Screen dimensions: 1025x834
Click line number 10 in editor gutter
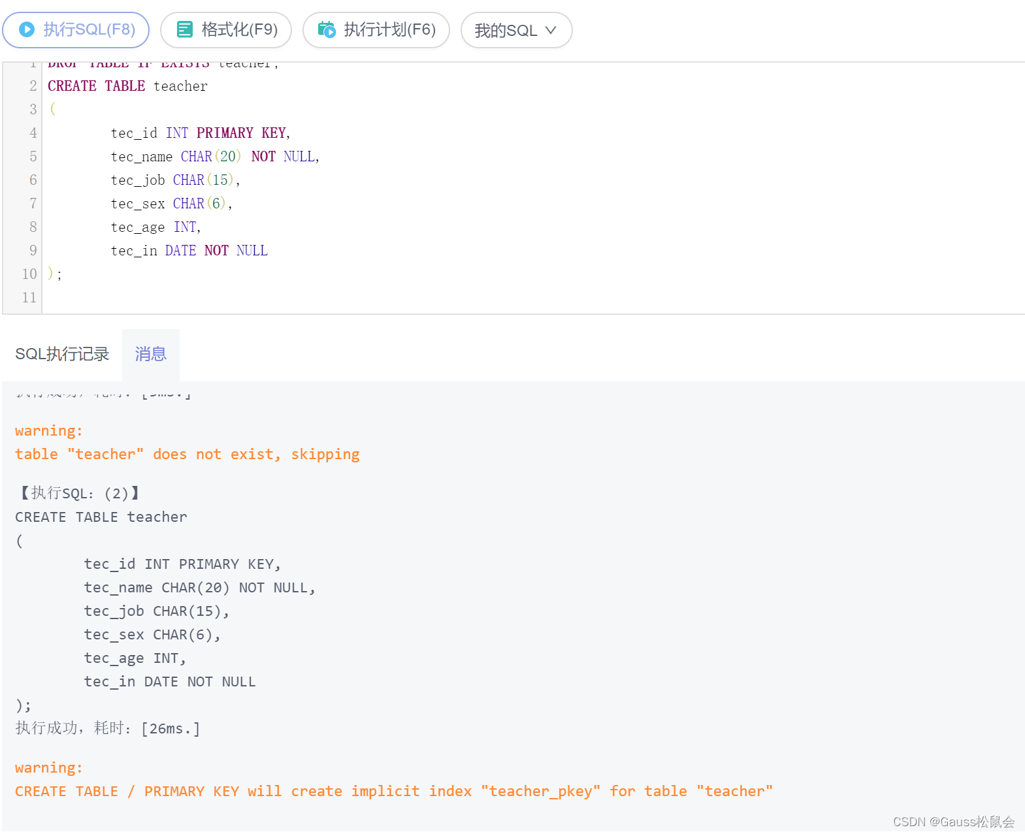click(x=29, y=274)
